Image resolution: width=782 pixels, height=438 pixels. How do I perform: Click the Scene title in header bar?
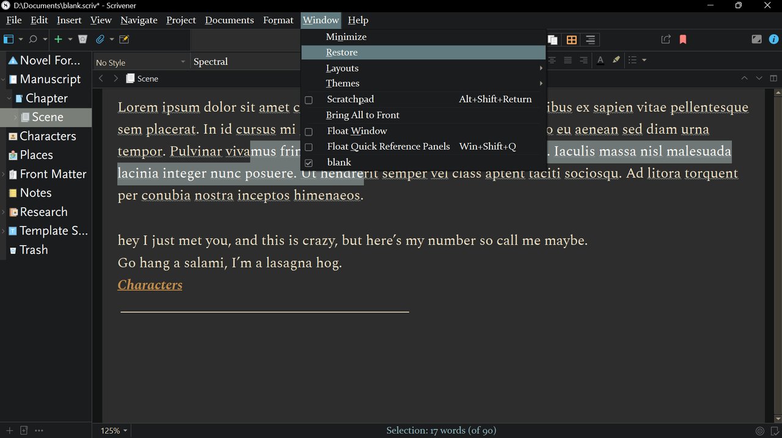(148, 78)
